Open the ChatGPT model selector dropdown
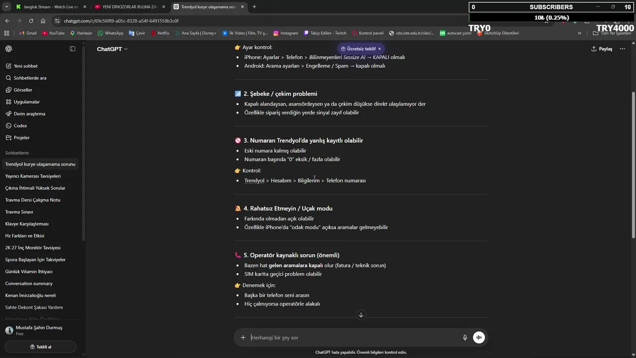The height and width of the screenshot is (358, 636). [112, 49]
